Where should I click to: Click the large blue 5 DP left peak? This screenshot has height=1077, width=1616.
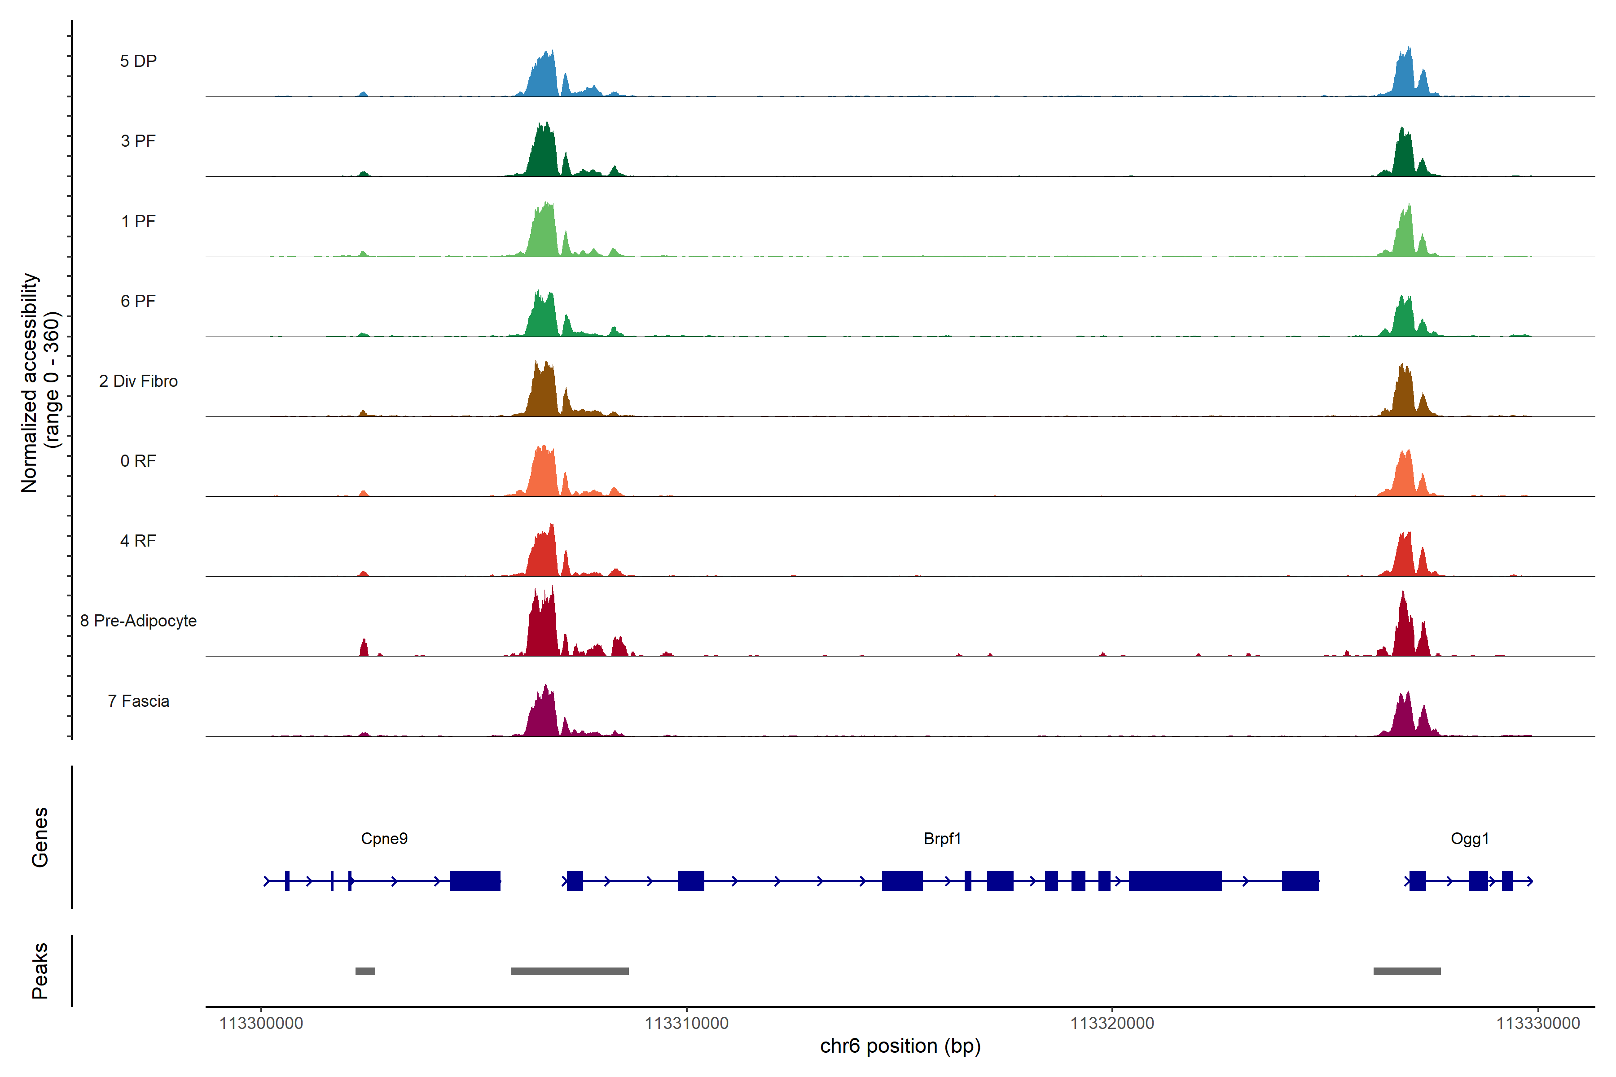[544, 79]
